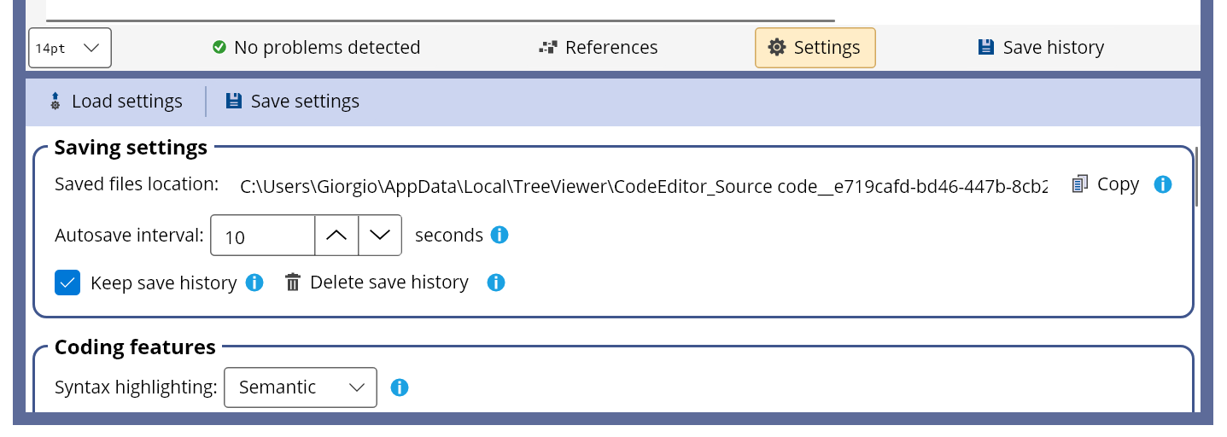1227x437 pixels.
Task: Click Save settings button
Action: [292, 102]
